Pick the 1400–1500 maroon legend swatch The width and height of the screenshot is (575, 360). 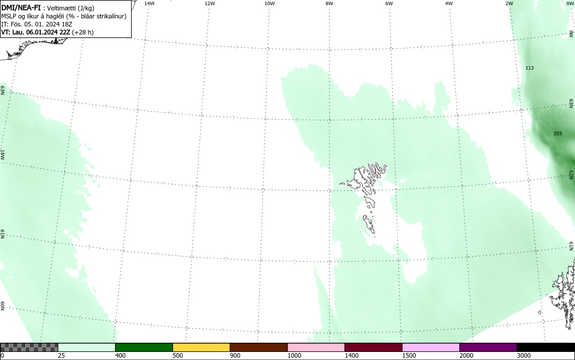[x=373, y=347]
